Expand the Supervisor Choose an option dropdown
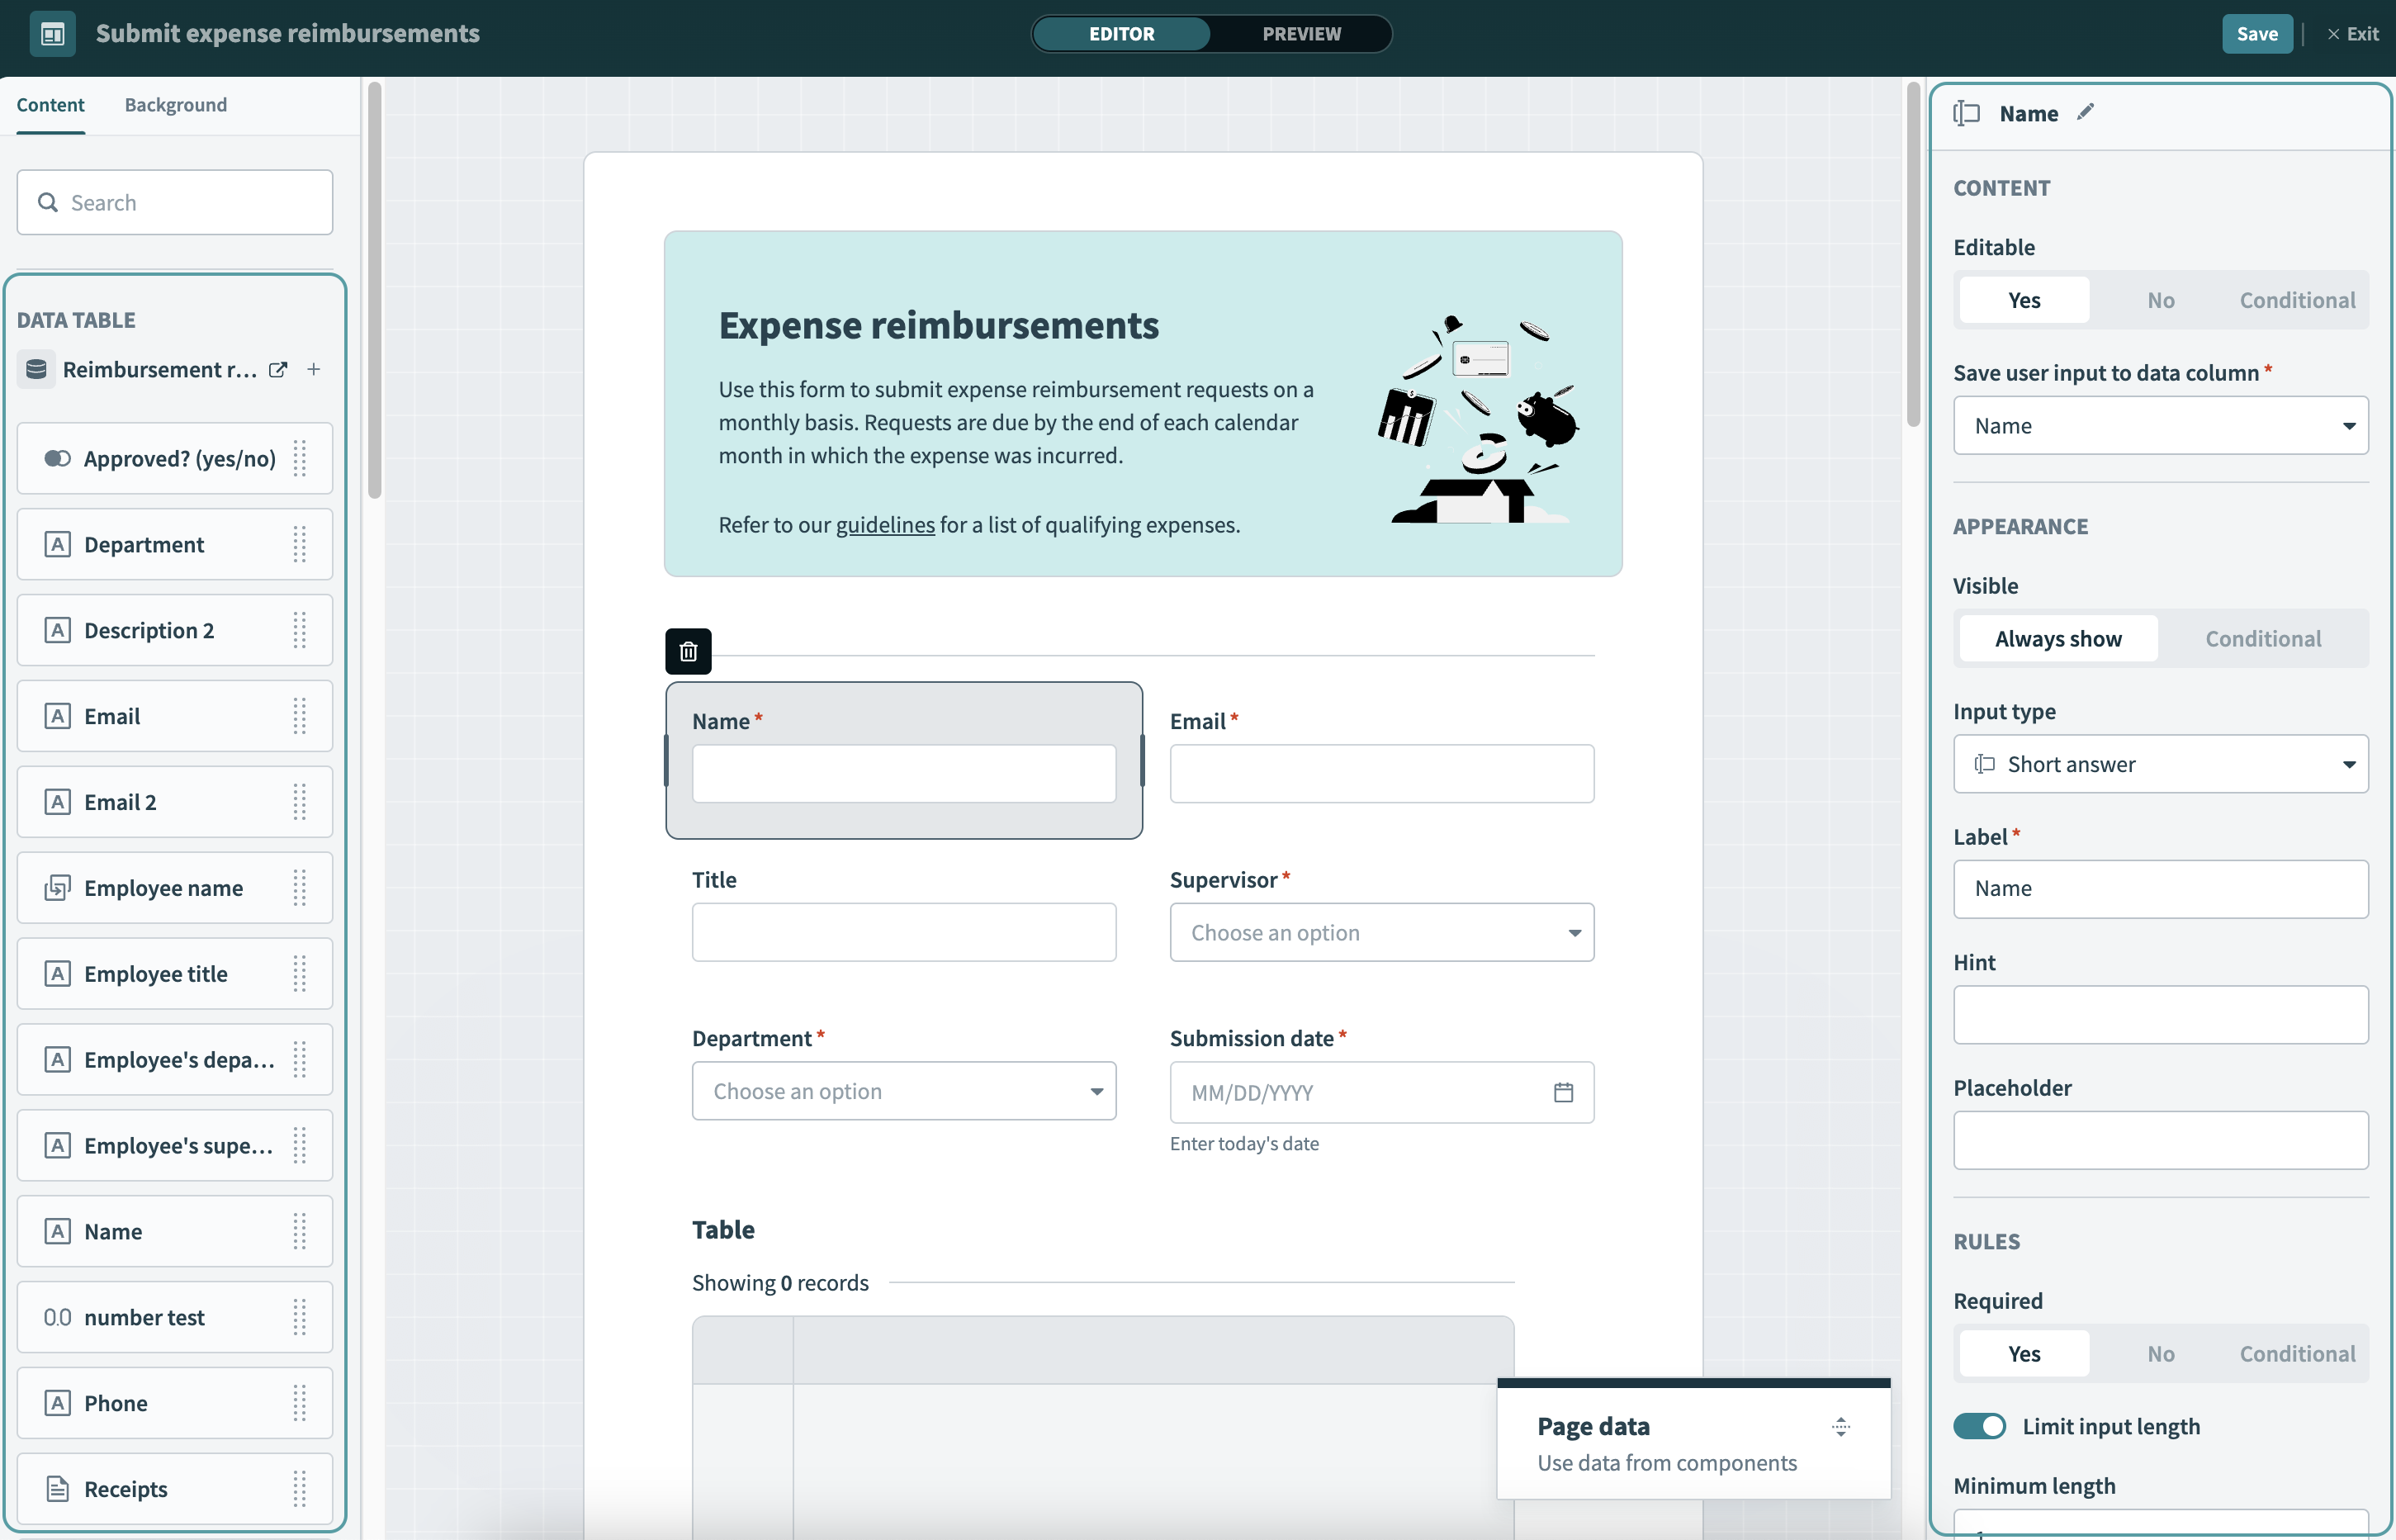 1380,933
